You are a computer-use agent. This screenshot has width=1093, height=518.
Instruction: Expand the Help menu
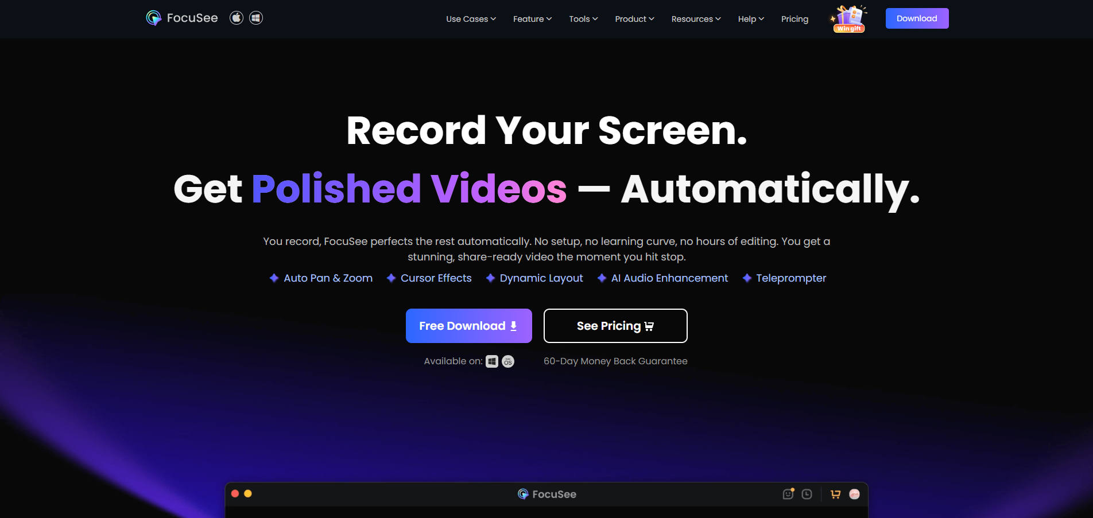(751, 19)
